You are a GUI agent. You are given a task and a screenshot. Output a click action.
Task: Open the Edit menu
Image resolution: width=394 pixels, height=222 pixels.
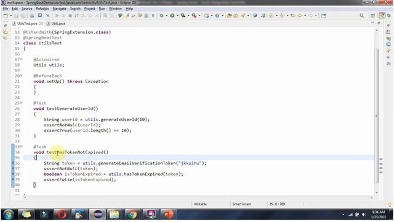tap(15, 9)
